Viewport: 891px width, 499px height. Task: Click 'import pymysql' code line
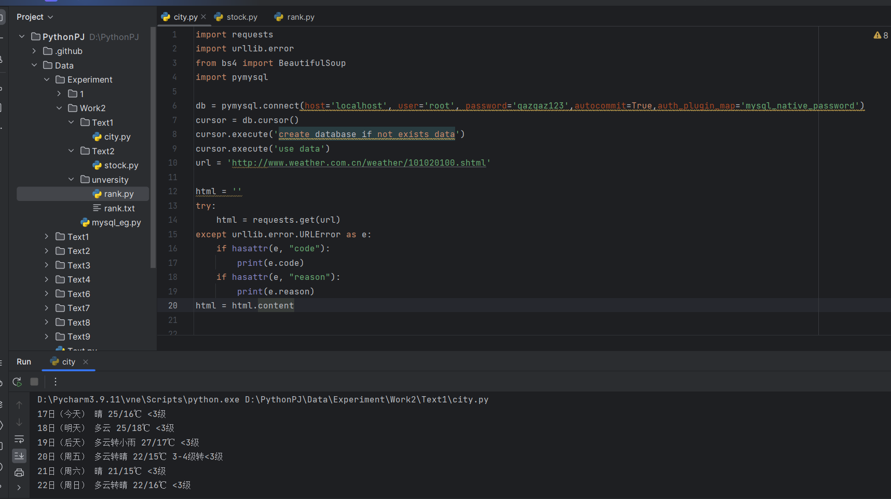[231, 77]
